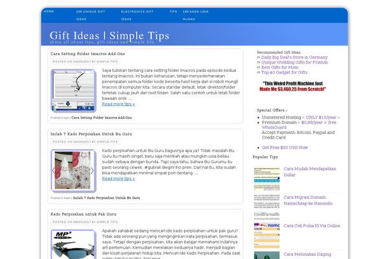
Task: Click the Weird Profit Machine banner ad
Action: [x=293, y=86]
